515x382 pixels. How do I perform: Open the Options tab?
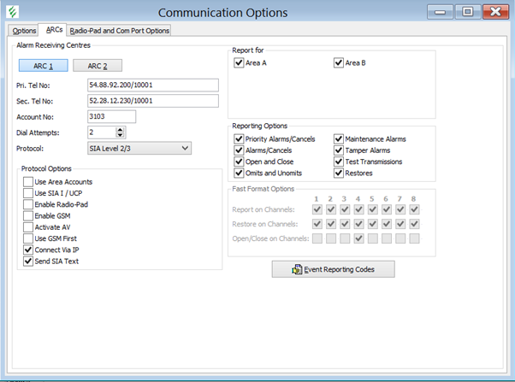click(x=25, y=30)
